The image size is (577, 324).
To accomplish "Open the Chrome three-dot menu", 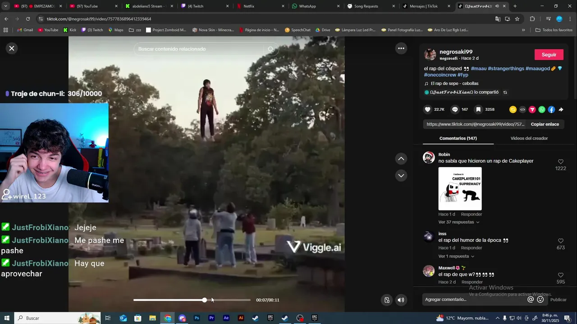I will tap(570, 19).
